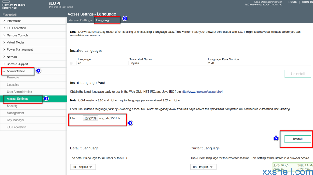Open Management under Administration
Image resolution: width=313 pixels, height=175 pixels.
pyautogui.click(x=15, y=113)
